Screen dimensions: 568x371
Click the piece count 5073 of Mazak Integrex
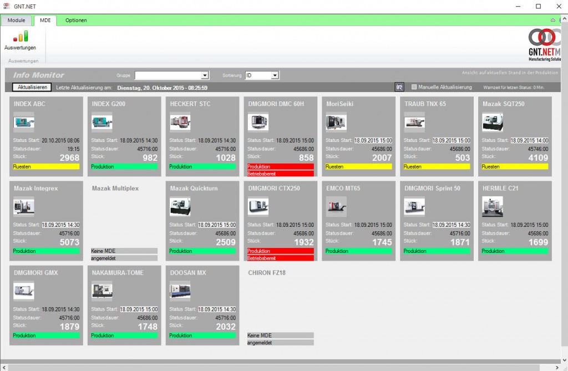(69, 242)
